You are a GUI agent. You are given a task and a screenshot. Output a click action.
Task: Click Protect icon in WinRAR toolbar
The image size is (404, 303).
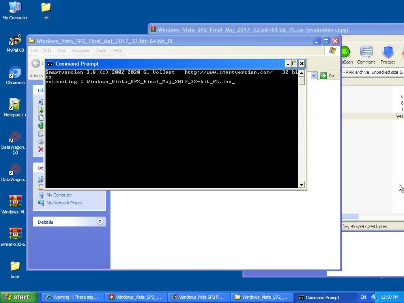387,54
